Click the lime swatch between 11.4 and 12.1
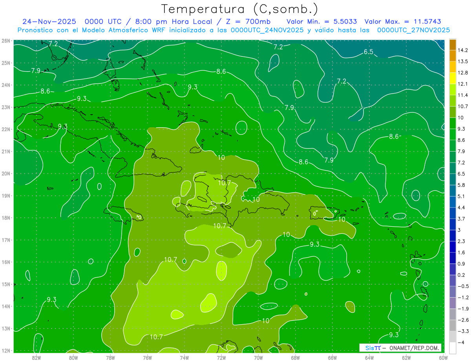Screen dimensions: 471x363 pyautogui.click(x=453, y=89)
